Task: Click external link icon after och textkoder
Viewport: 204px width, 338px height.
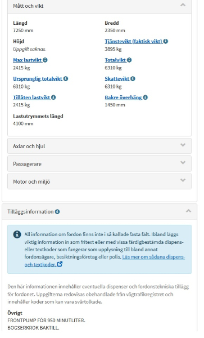Action: pos(60,264)
